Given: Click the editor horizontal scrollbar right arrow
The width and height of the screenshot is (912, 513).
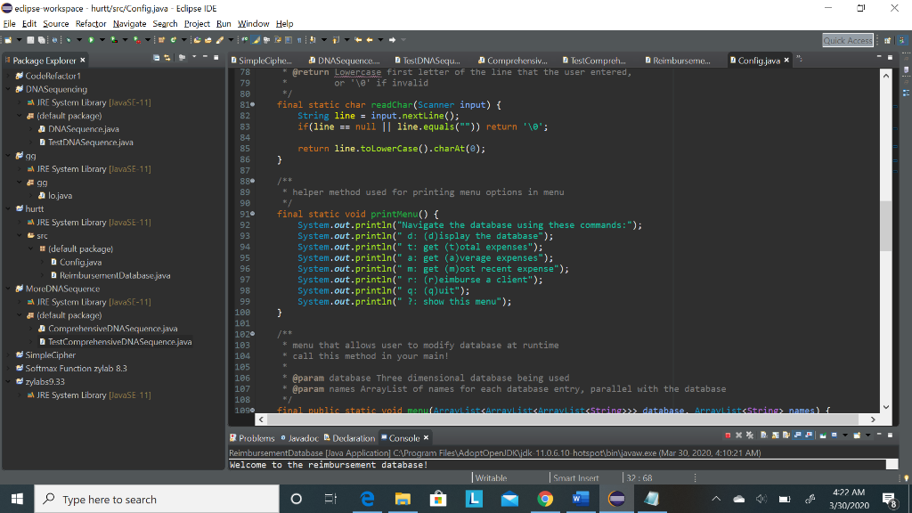Looking at the screenshot, I should click(873, 419).
